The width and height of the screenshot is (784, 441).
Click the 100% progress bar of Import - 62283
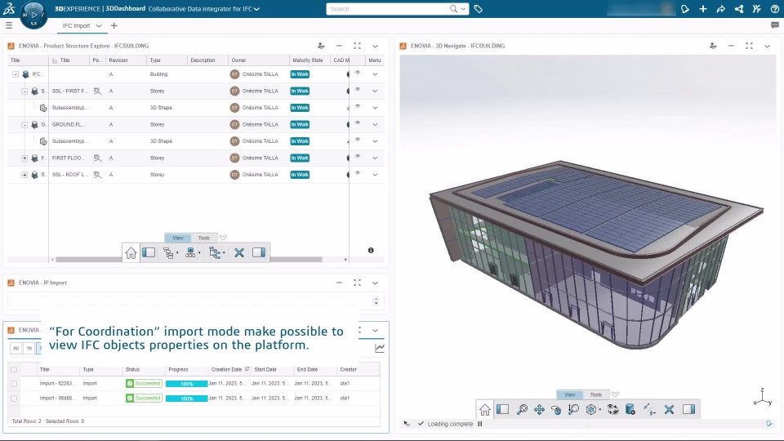point(186,384)
